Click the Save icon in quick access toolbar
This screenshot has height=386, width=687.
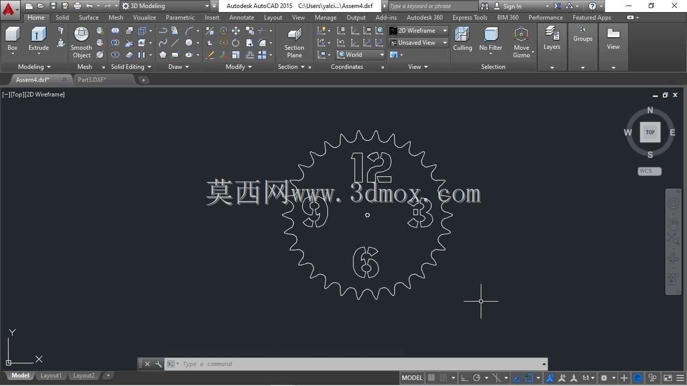53,6
